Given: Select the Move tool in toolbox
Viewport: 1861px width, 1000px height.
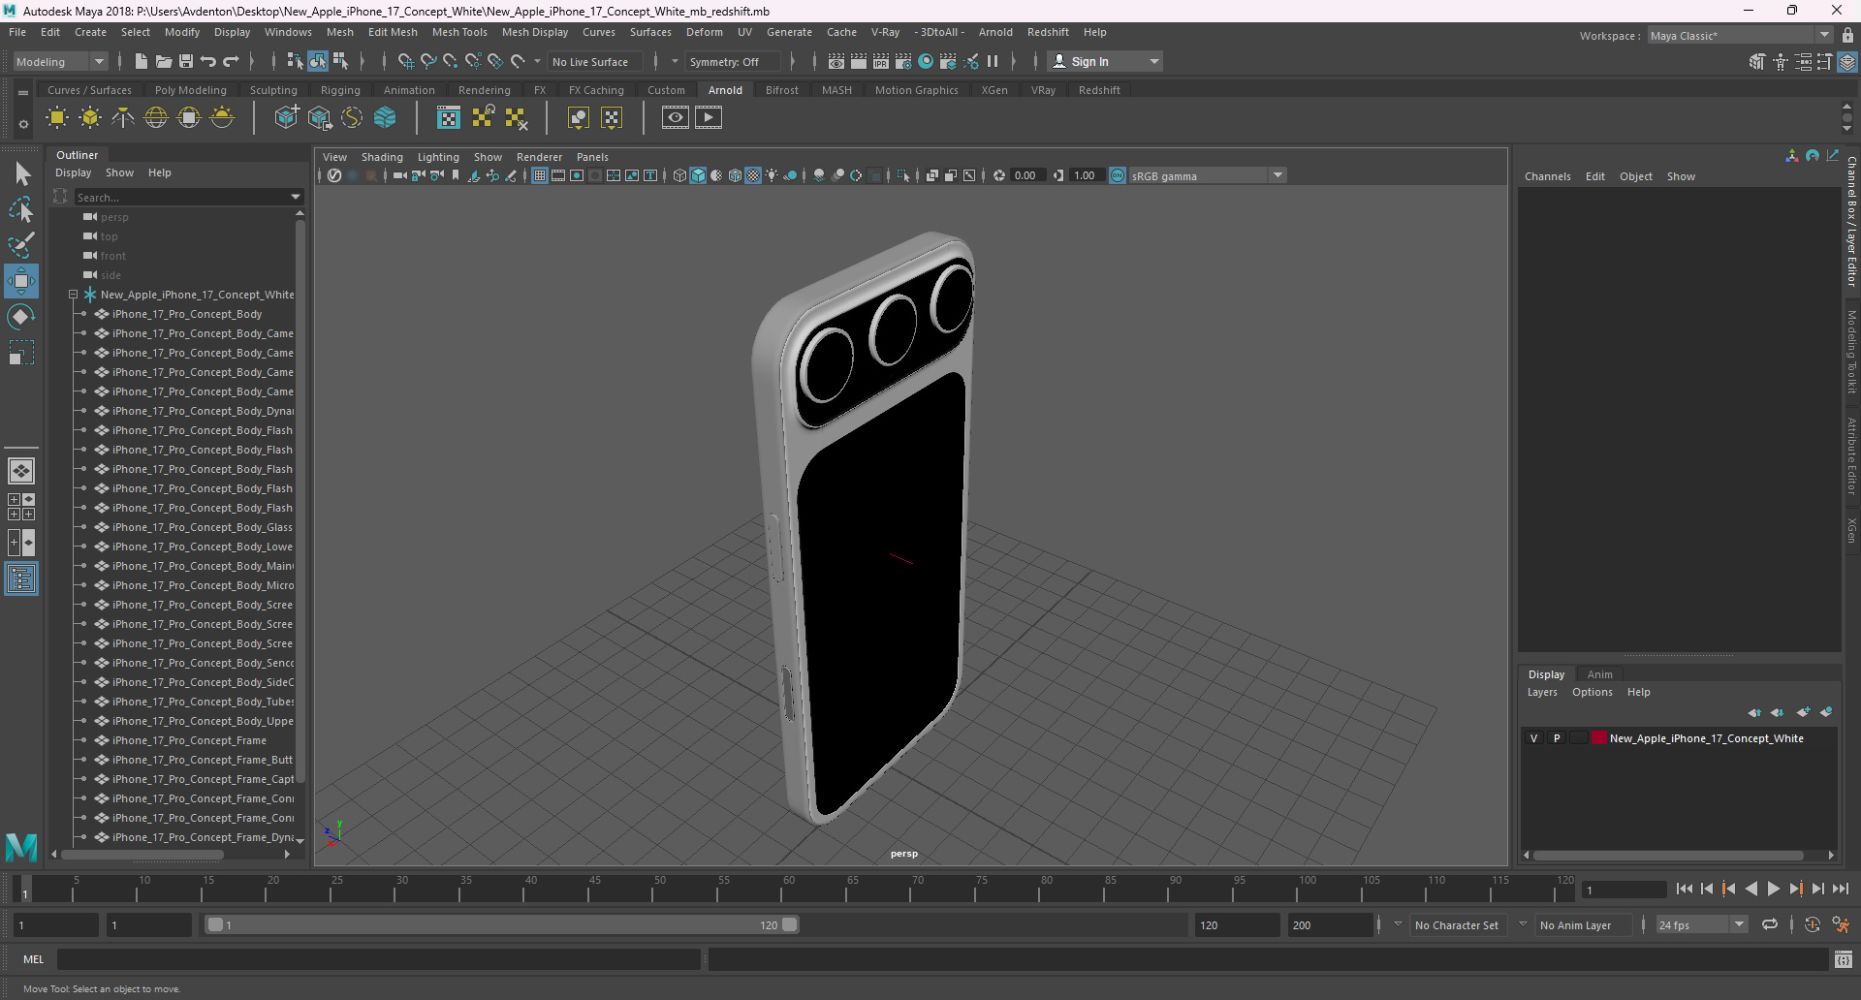Looking at the screenshot, I should click(21, 281).
